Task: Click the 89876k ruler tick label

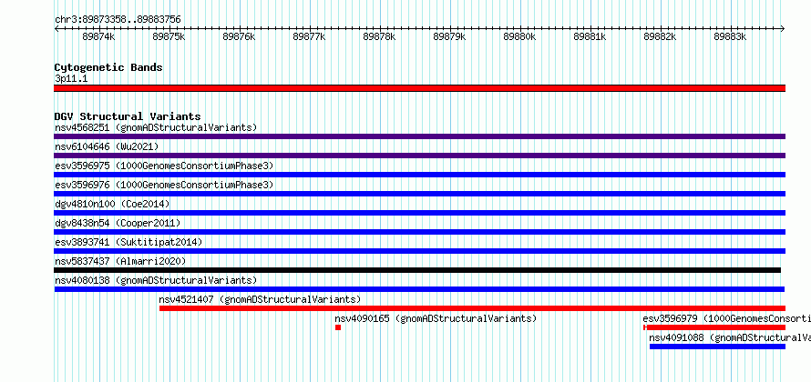Action: (x=239, y=36)
